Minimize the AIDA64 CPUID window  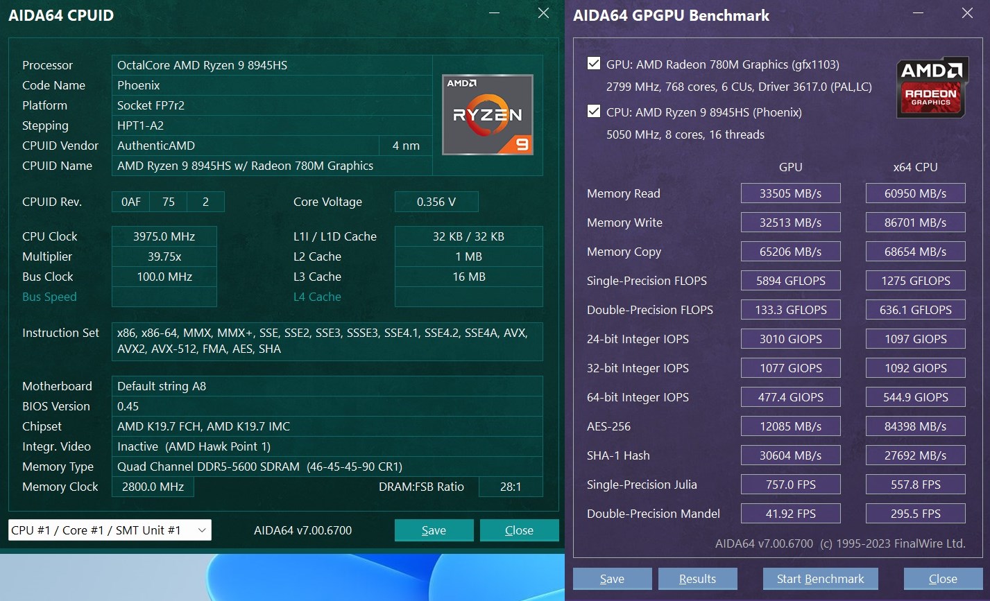[494, 13]
